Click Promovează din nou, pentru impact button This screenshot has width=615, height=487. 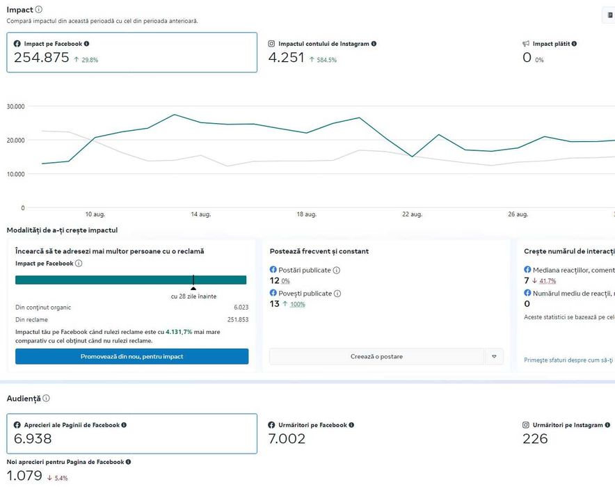click(131, 356)
